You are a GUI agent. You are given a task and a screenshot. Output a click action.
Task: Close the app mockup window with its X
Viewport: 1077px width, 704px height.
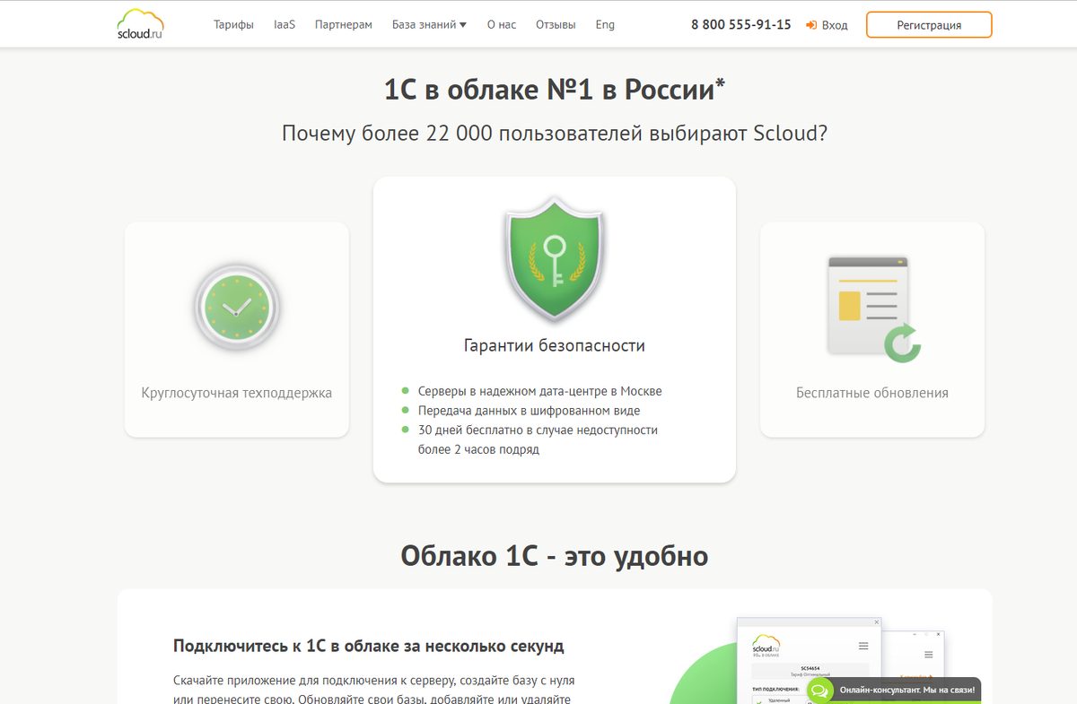877,622
